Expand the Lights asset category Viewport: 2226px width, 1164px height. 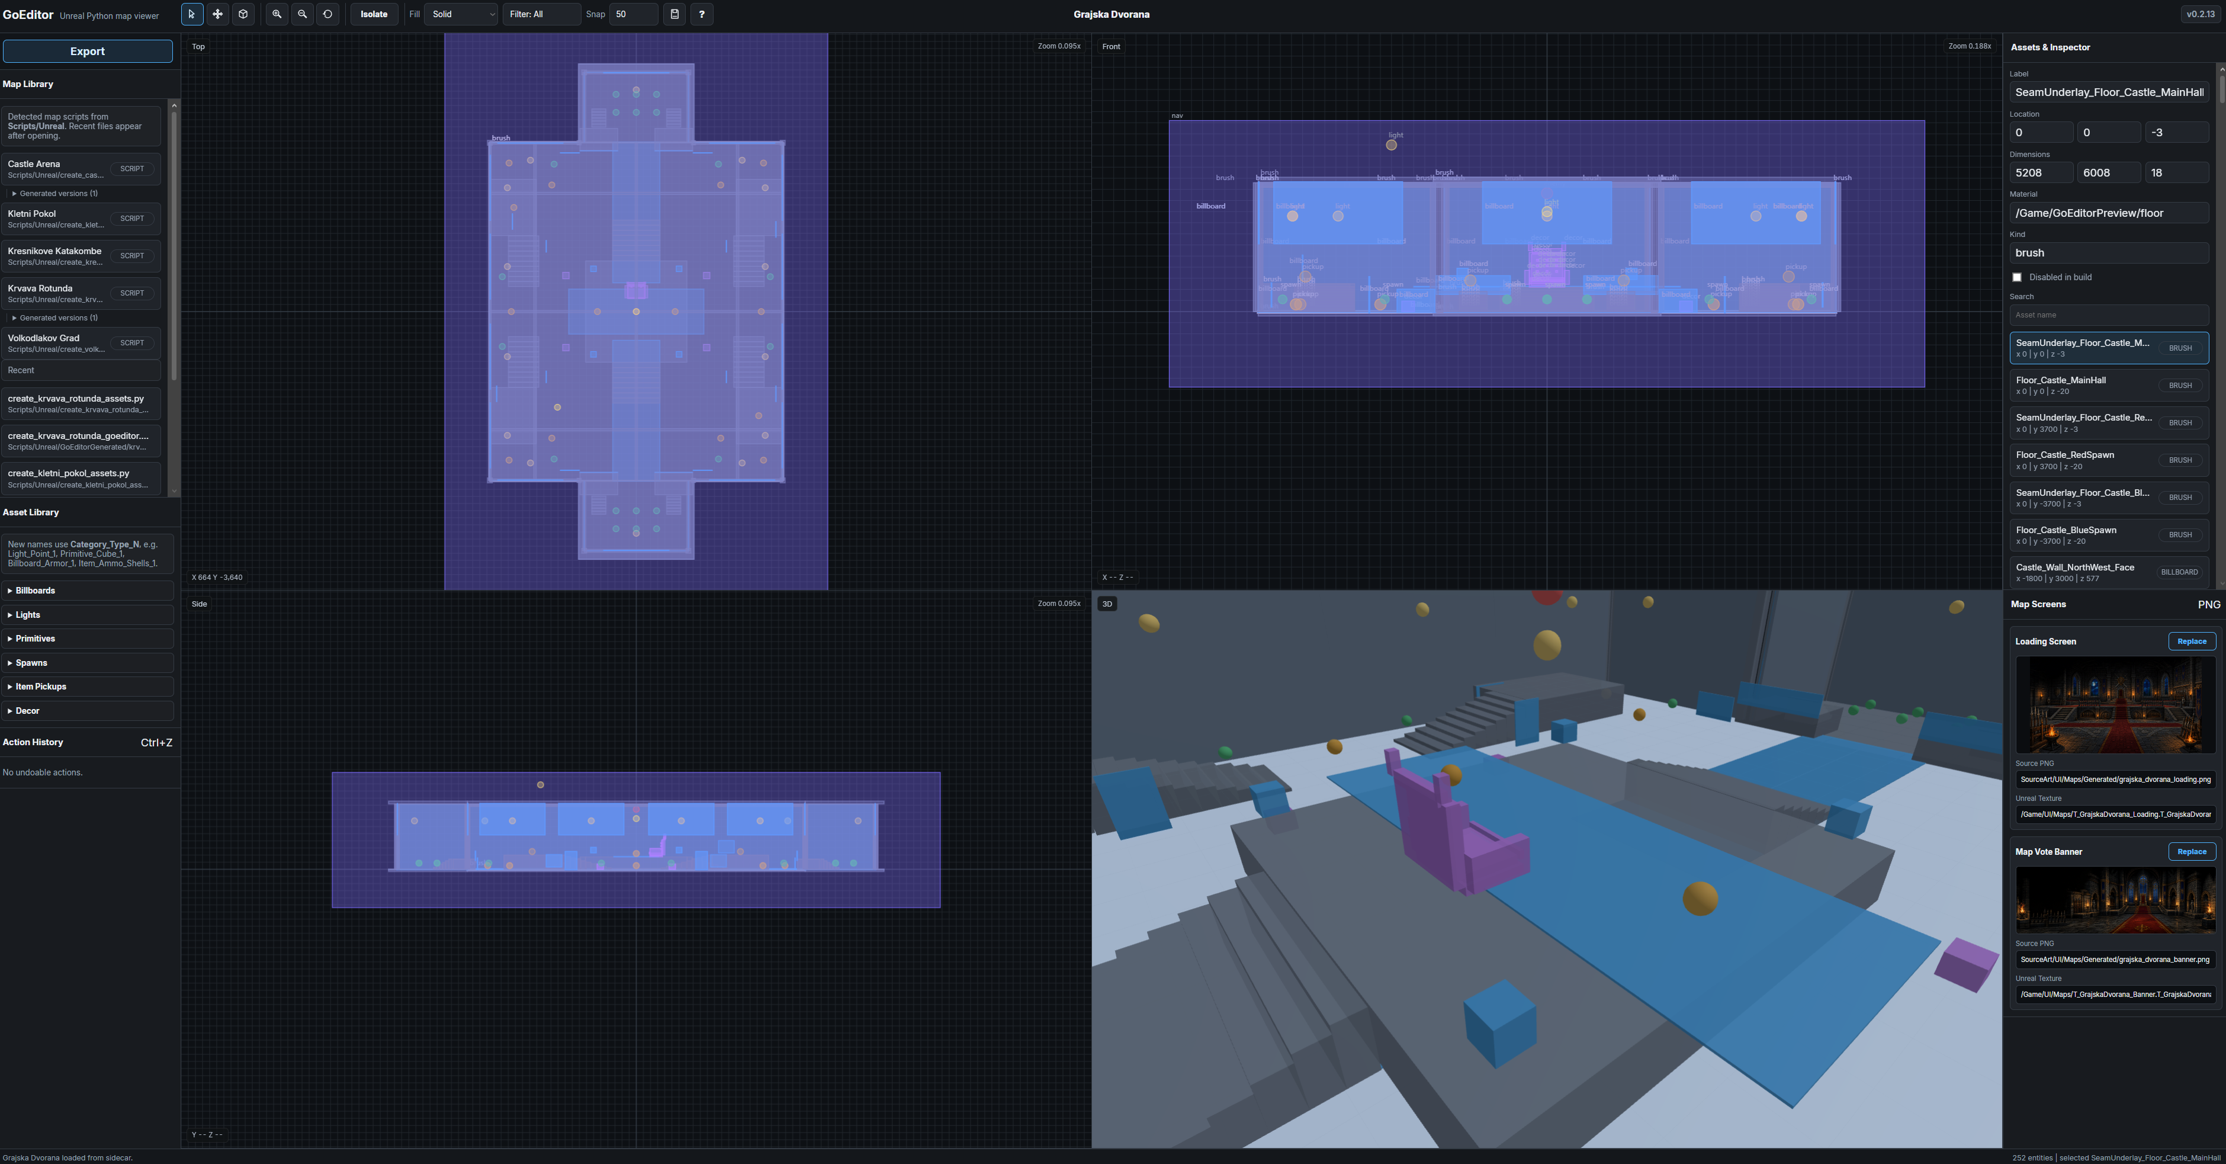click(87, 615)
